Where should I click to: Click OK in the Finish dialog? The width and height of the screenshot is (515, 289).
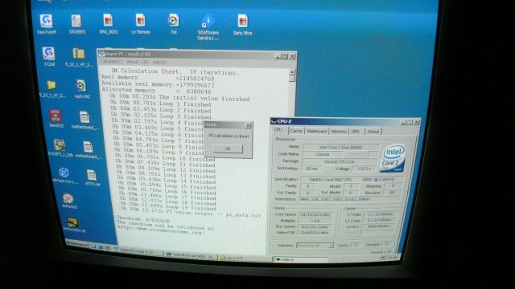click(x=228, y=149)
